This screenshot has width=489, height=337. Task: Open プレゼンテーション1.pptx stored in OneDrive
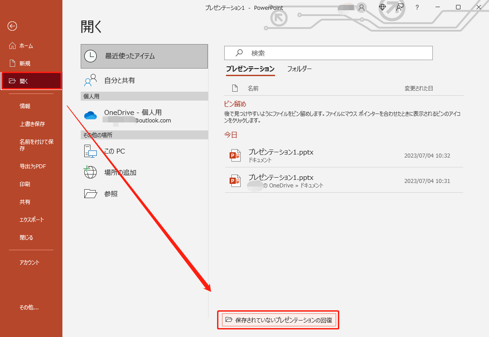point(344,181)
